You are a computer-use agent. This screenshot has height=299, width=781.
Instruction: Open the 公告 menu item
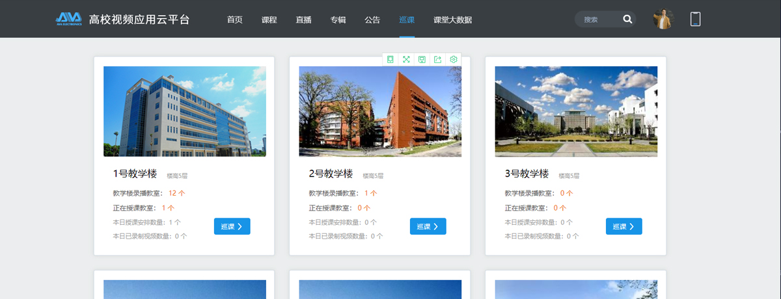point(373,19)
